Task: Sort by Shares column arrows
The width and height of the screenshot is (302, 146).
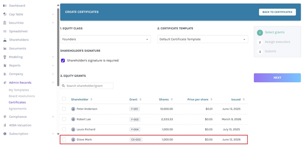Action: (172, 99)
